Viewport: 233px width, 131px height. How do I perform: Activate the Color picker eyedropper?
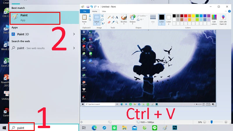tap(113, 22)
